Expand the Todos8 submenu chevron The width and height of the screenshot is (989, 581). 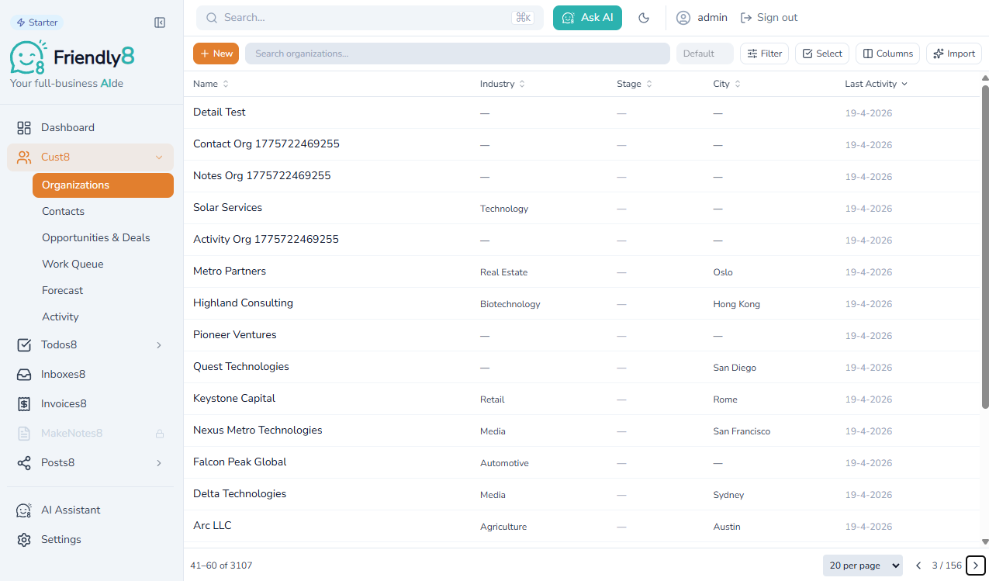pyautogui.click(x=159, y=345)
